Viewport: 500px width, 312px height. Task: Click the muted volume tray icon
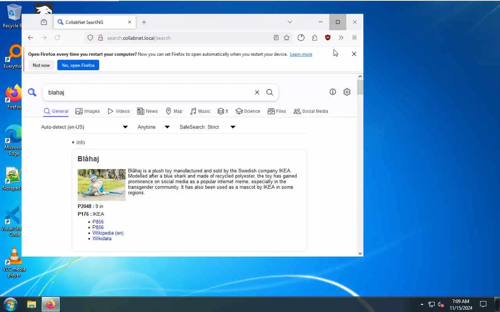[441, 304]
